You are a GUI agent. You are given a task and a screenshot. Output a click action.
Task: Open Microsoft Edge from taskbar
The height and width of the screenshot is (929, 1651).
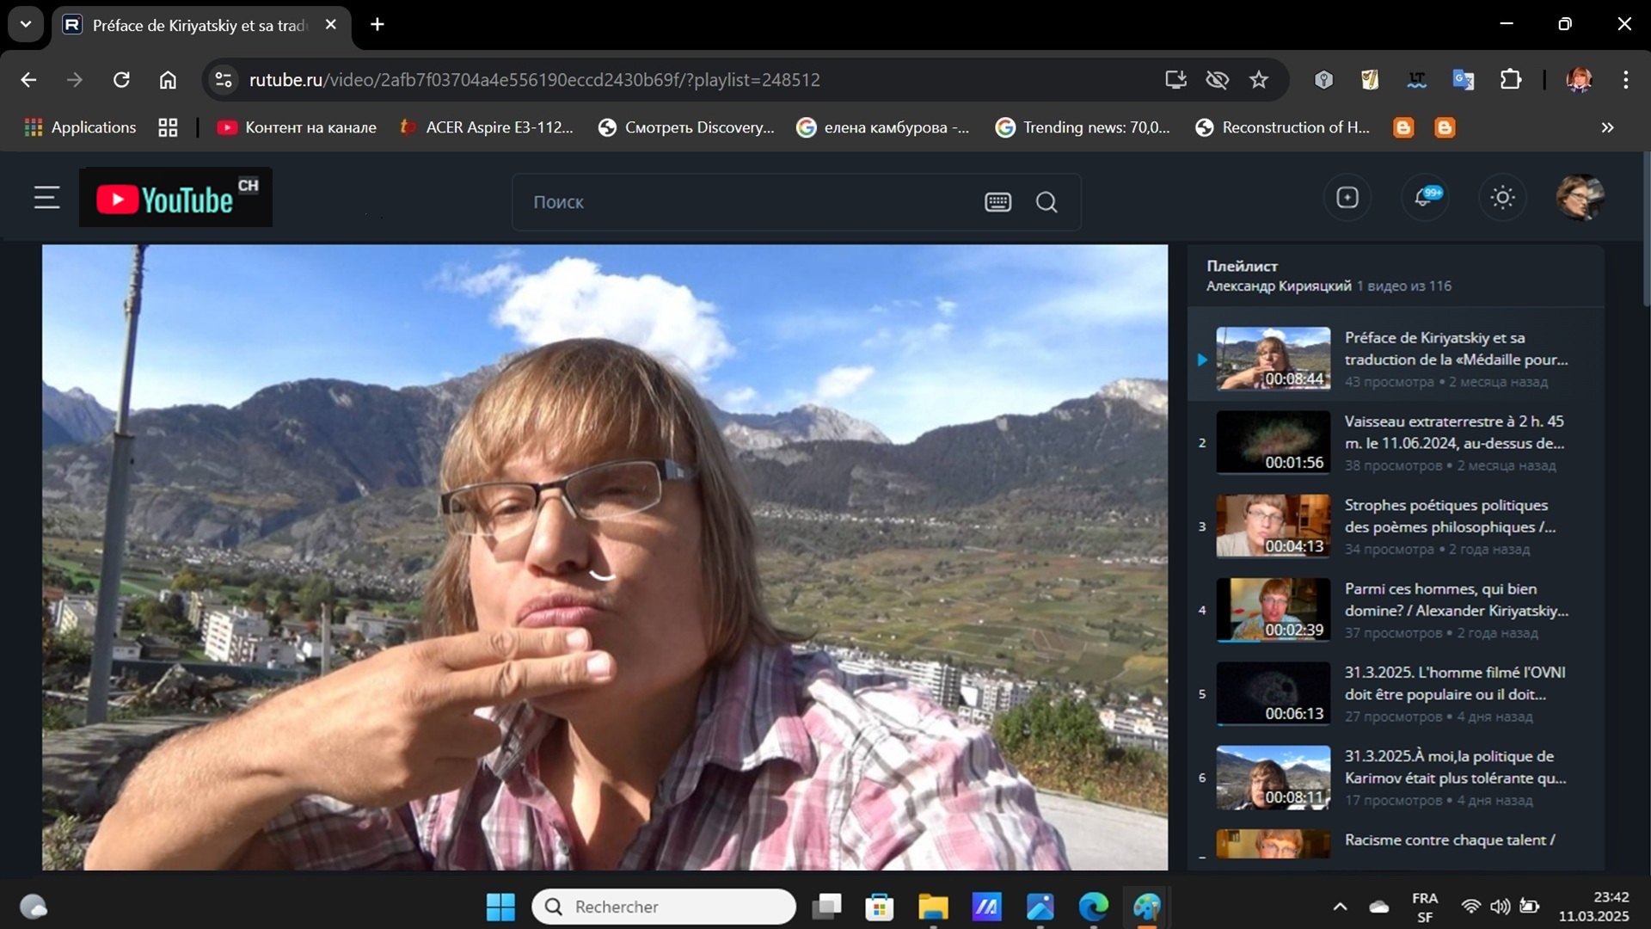(x=1094, y=907)
